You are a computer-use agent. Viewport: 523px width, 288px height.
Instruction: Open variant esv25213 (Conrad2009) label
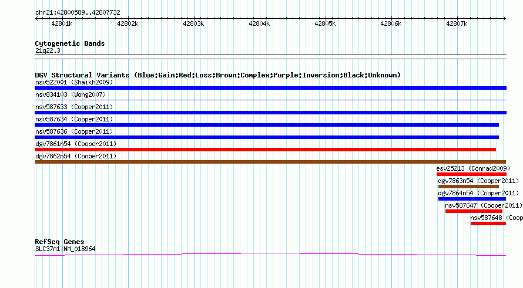473,168
